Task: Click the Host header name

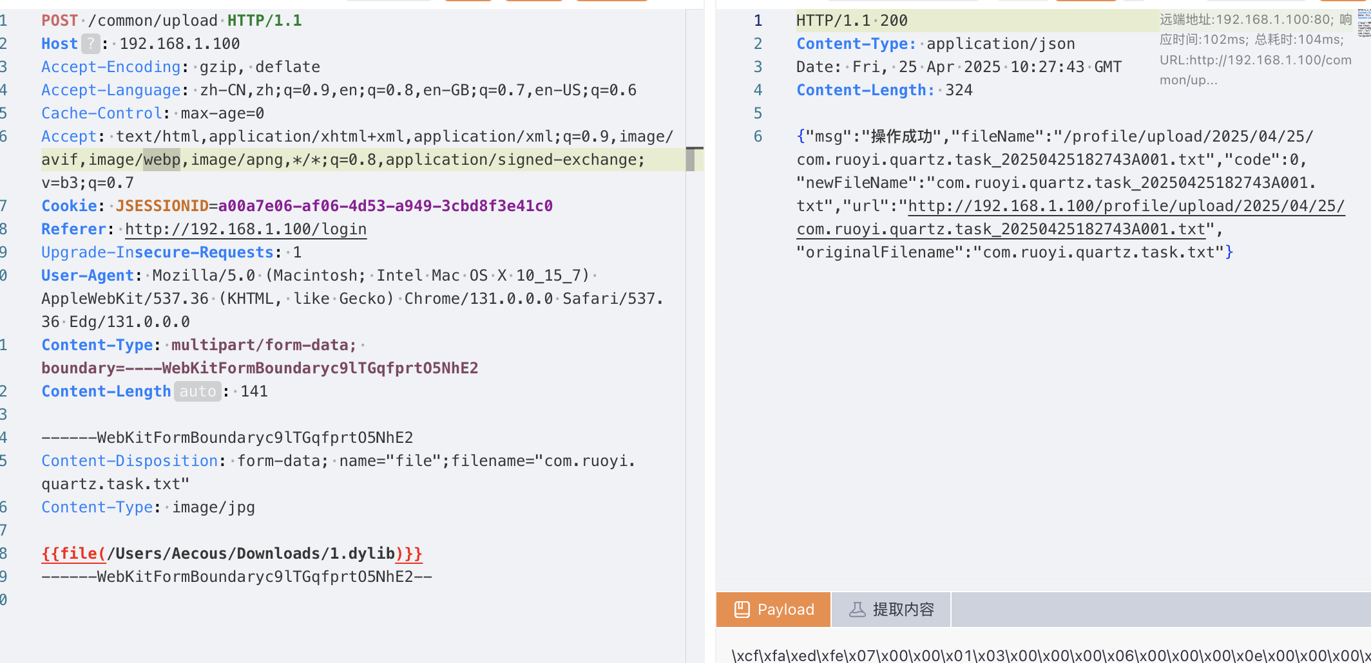Action: pos(59,44)
